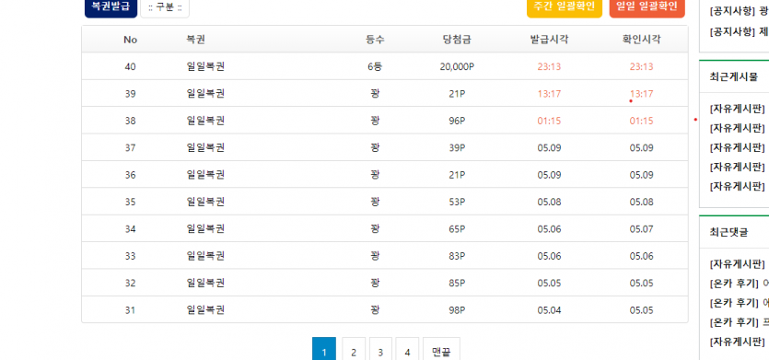This screenshot has height=360, width=769.
Task: Click the 등수 column header
Action: click(375, 40)
